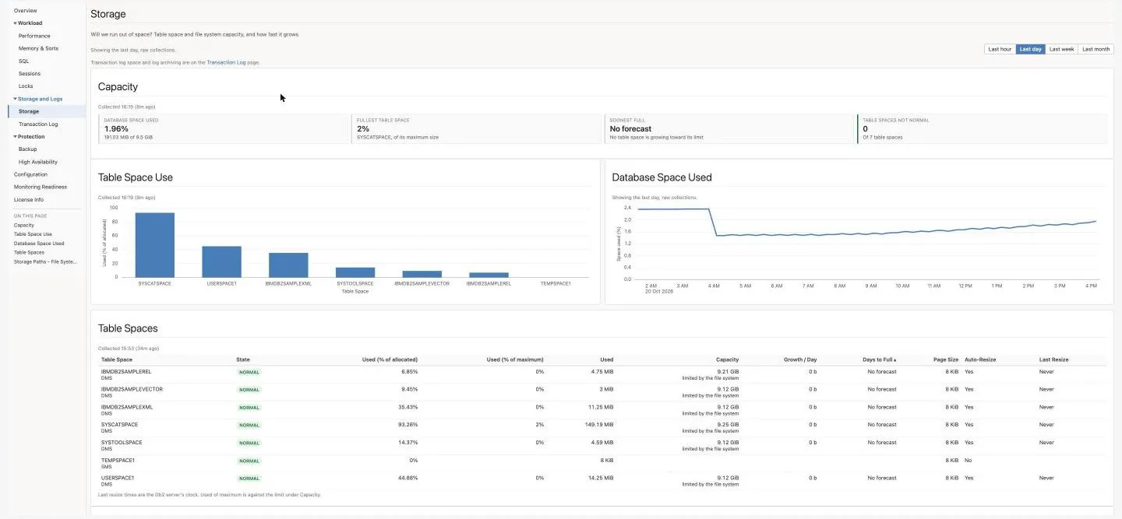Click the 149.19 MiB used value
Screen dimensions: 1122x519
point(598,425)
